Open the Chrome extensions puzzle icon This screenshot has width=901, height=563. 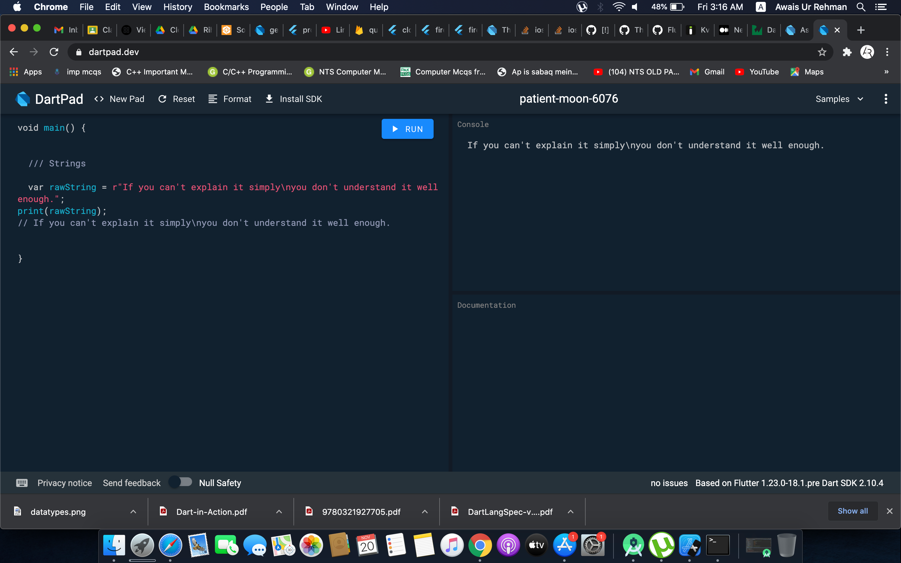click(847, 52)
